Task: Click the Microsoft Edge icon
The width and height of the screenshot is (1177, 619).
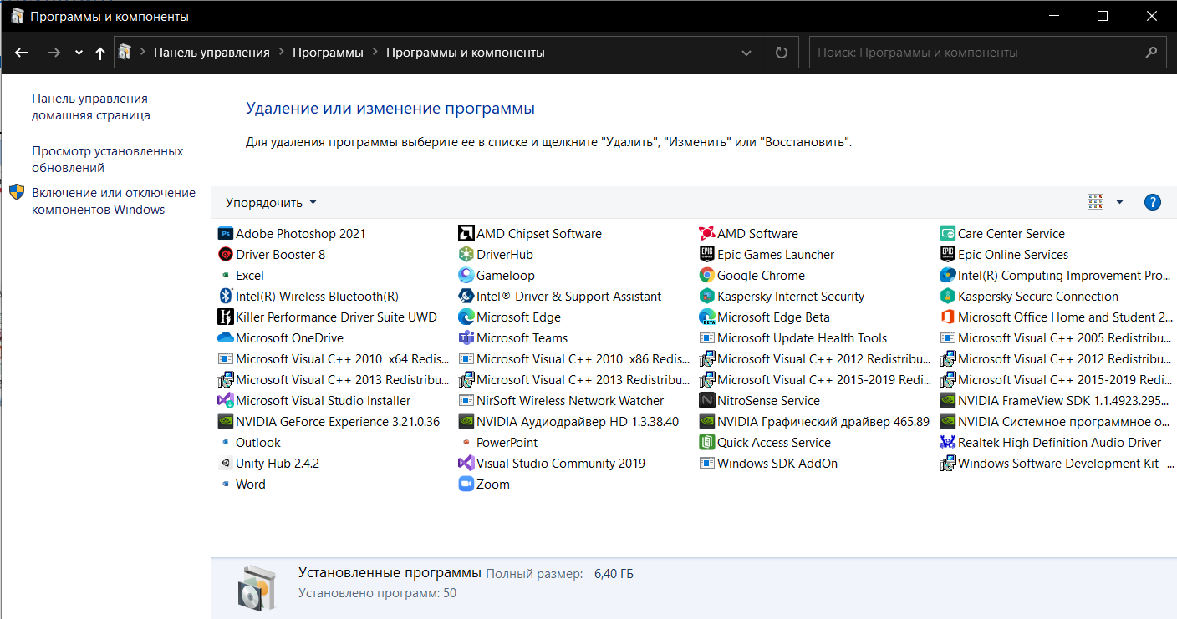Action: tap(466, 317)
